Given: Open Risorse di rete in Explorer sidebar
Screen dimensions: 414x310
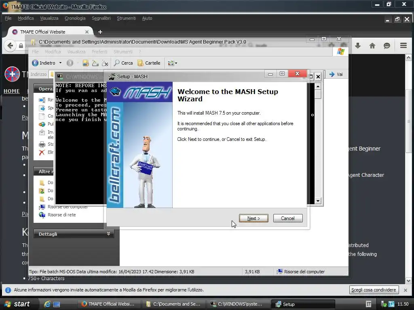Looking at the screenshot, I should 61,215.
